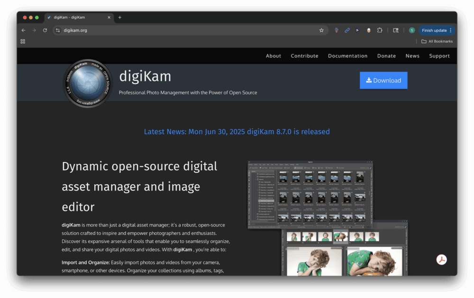Open the digiKam 8.7.0 release news link
The height and width of the screenshot is (298, 474).
(237, 132)
